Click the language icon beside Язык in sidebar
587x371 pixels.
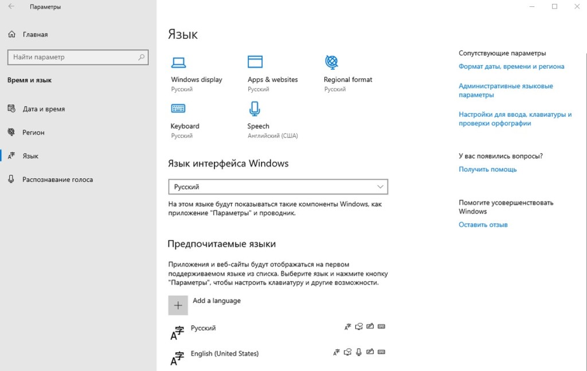pos(11,156)
